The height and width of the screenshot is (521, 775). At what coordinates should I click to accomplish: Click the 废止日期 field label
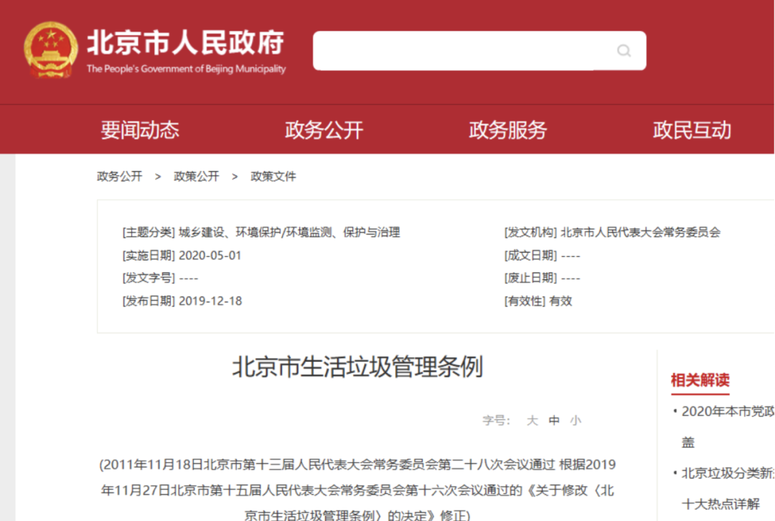click(x=530, y=278)
